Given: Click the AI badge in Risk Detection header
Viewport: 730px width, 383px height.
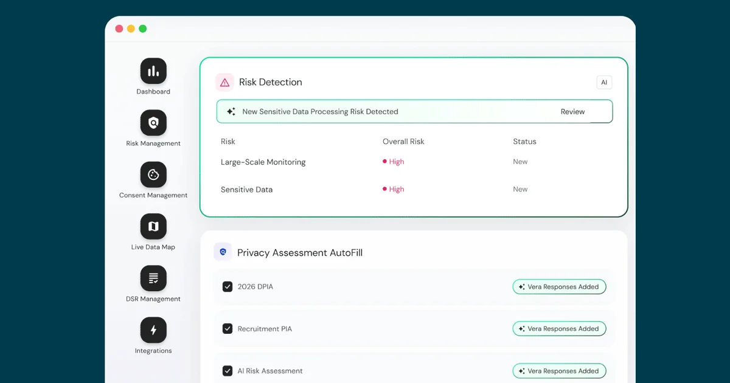Looking at the screenshot, I should [x=604, y=82].
